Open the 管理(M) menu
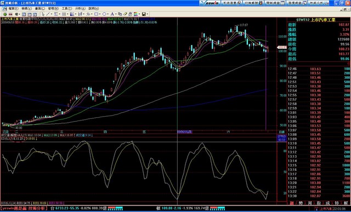351x212 pixels. tap(53, 9)
